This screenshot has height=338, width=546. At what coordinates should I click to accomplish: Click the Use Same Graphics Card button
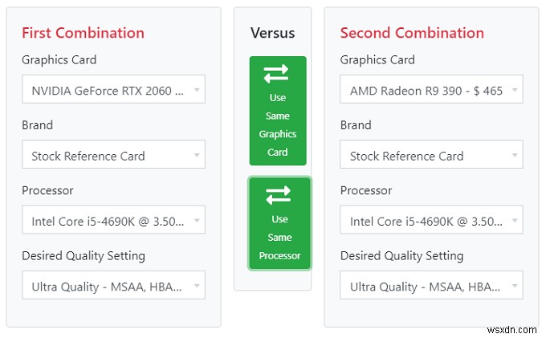[278, 111]
